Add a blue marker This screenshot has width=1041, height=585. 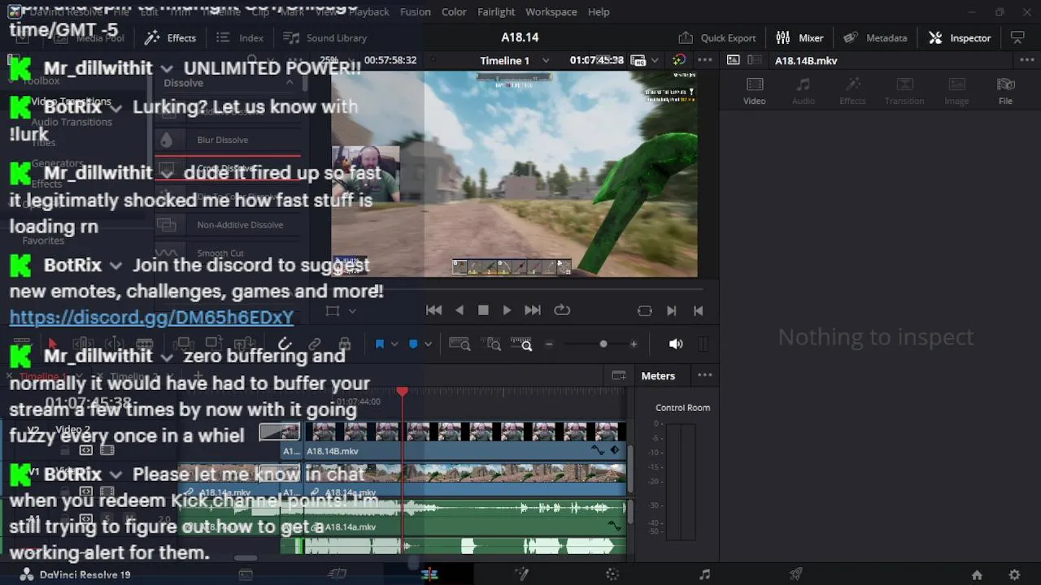pyautogui.click(x=413, y=344)
